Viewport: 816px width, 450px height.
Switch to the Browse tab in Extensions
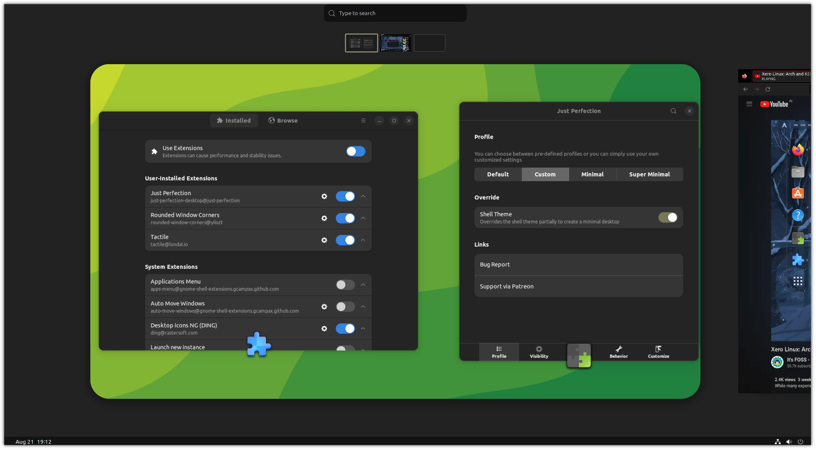point(283,120)
